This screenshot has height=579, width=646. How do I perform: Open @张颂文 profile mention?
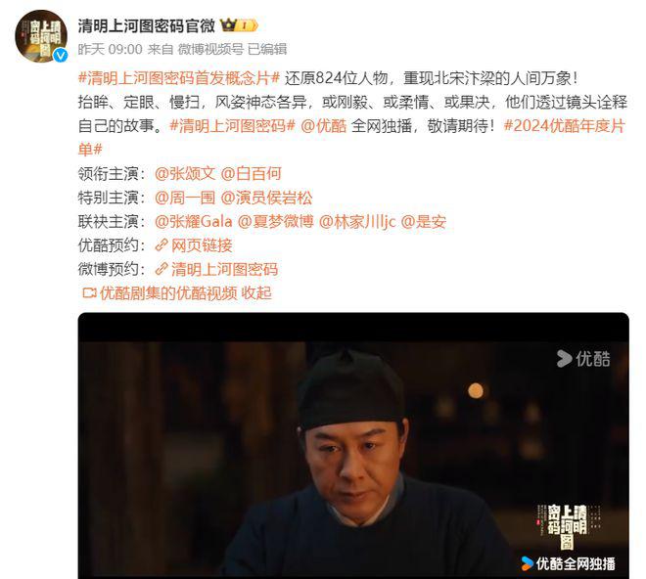coord(185,174)
